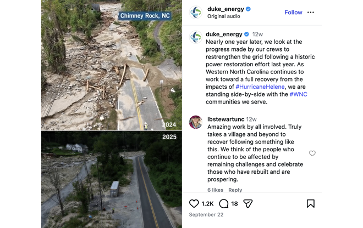The width and height of the screenshot is (363, 228).
Task: Open the three-dot more options menu
Action: tap(311, 12)
